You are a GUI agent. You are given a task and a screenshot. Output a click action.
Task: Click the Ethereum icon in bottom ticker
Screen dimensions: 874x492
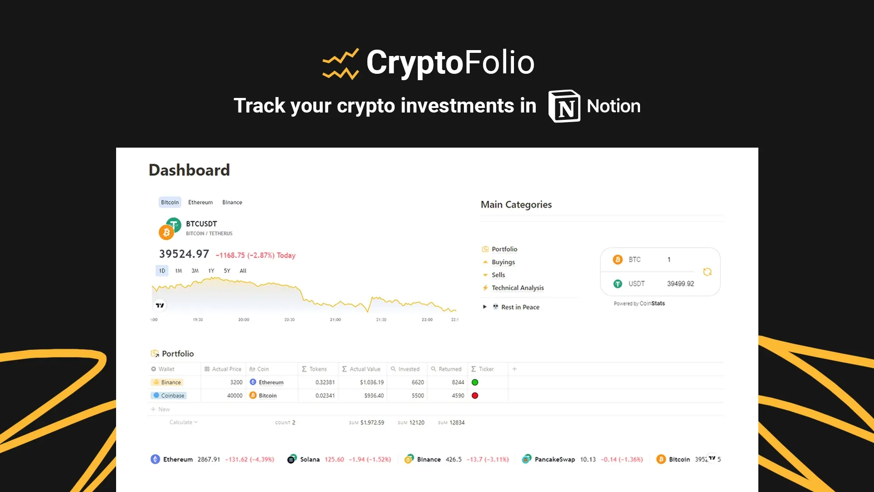tap(155, 459)
